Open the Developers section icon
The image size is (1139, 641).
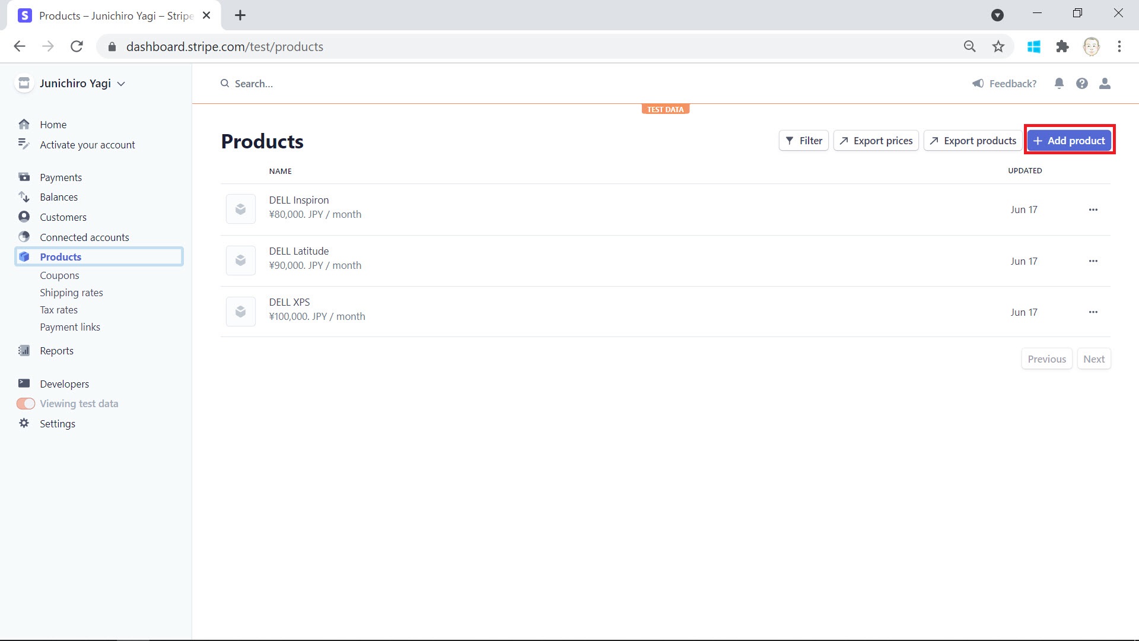[24, 383]
